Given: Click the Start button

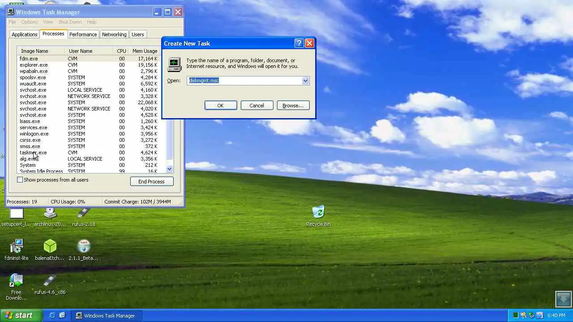Looking at the screenshot, I should pyautogui.click(x=21, y=315).
